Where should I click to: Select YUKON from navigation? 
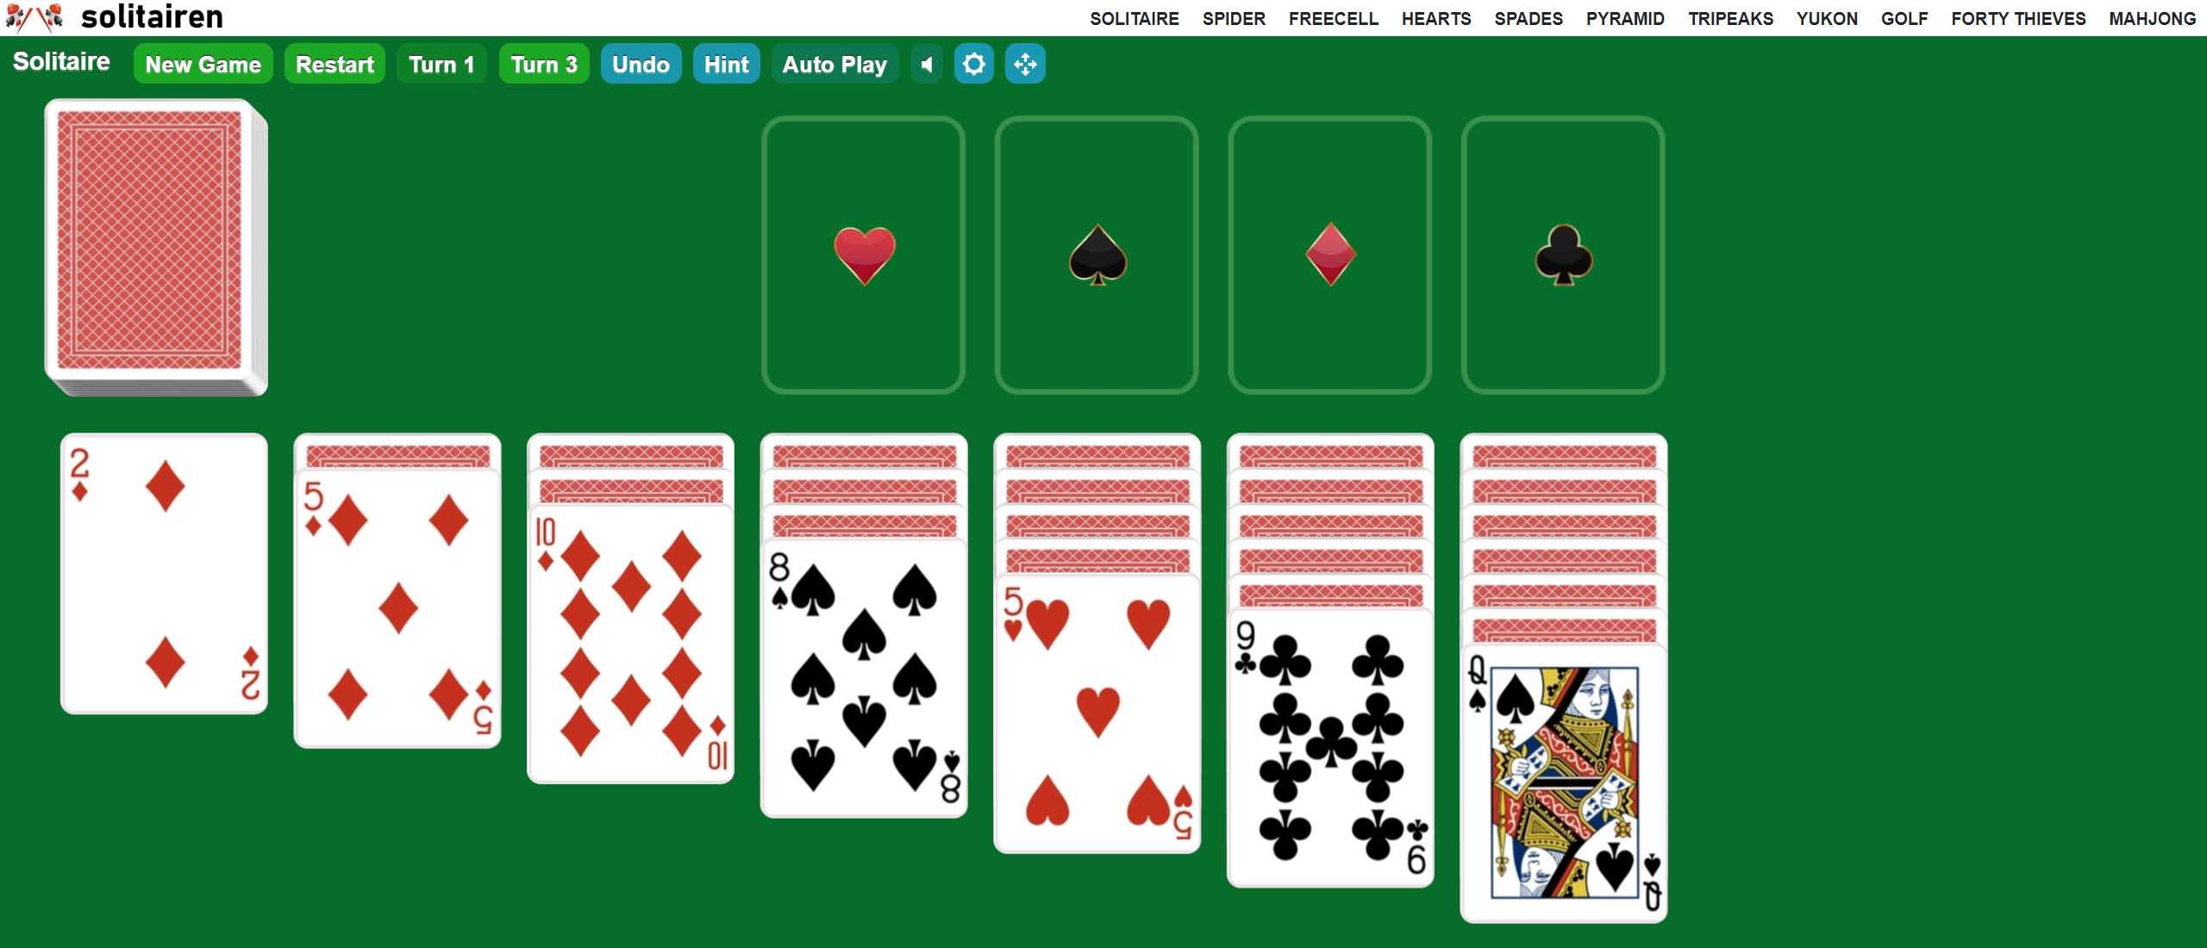tap(1829, 20)
